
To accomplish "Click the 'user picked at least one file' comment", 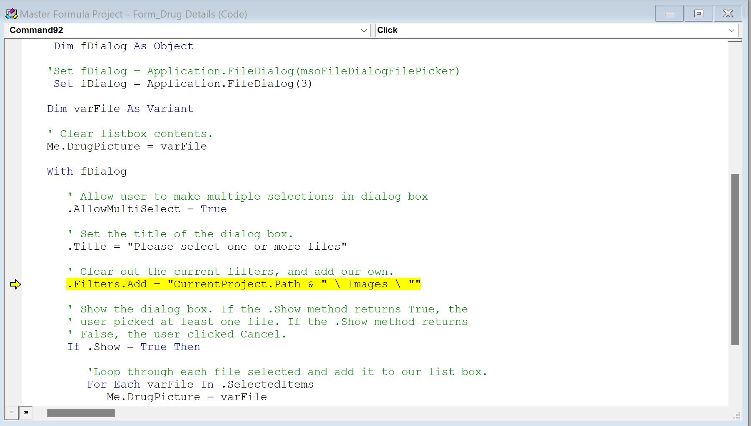I will pyautogui.click(x=268, y=322).
